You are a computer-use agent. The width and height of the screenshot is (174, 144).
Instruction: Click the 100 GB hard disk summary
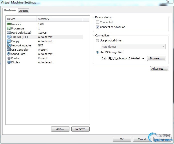[x=42, y=33]
